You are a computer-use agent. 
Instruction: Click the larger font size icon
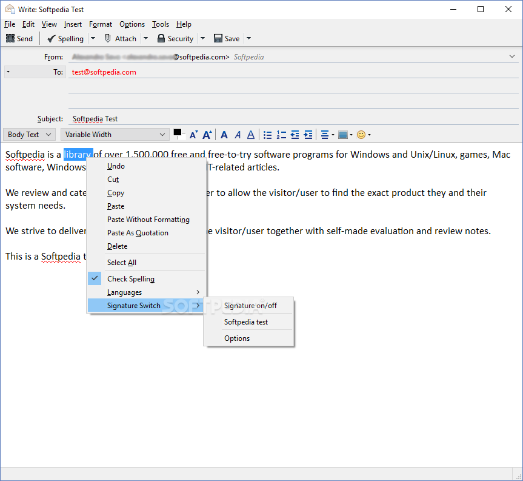click(207, 135)
